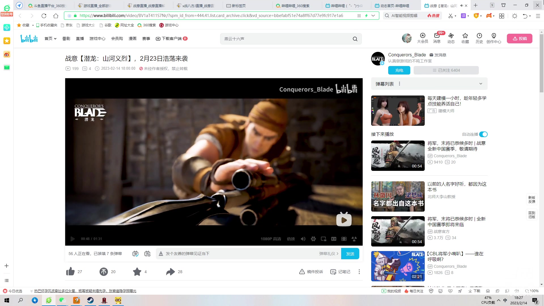Open 【CBL将军小喇叭】 video title
The width and height of the screenshot is (544, 306).
(x=455, y=256)
